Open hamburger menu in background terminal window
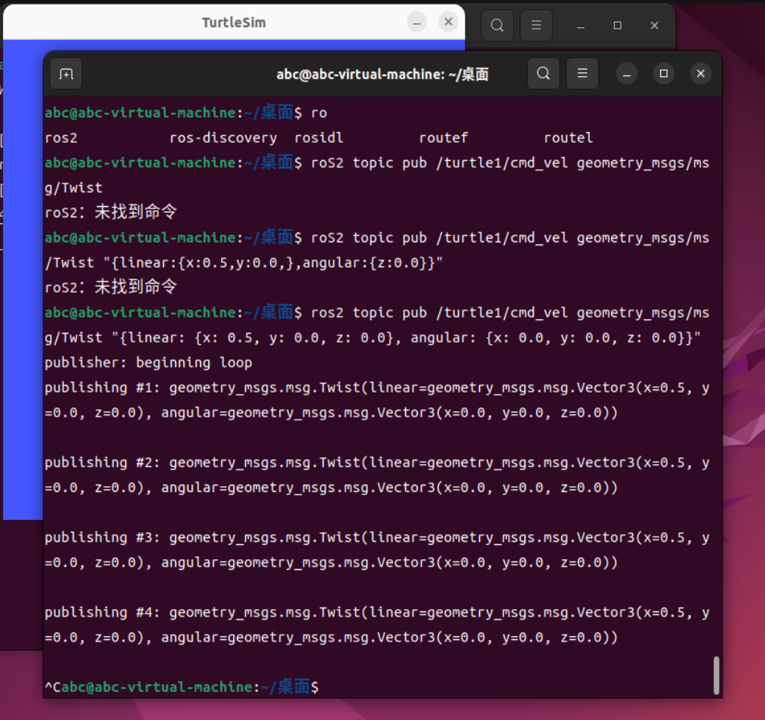 (536, 25)
